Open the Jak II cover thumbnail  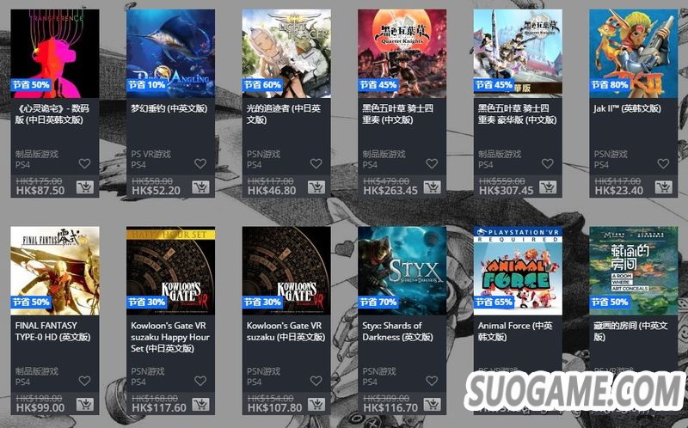click(634, 53)
